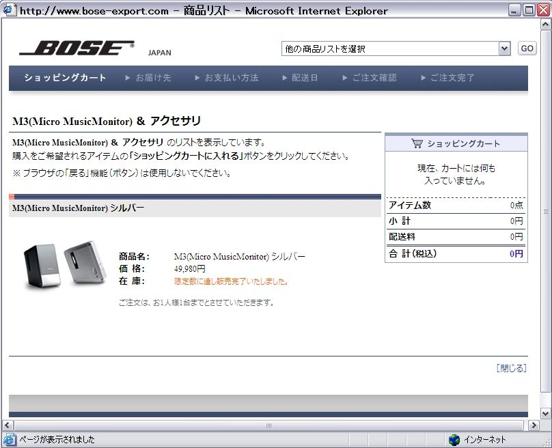This screenshot has height=448, width=552.
Task: Click the JAPAN text beside the logo
Action: point(159,53)
